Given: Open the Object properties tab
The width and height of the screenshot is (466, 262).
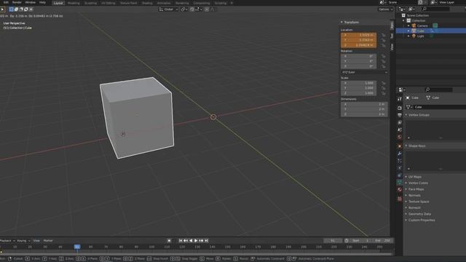Looking at the screenshot, I should [400, 146].
